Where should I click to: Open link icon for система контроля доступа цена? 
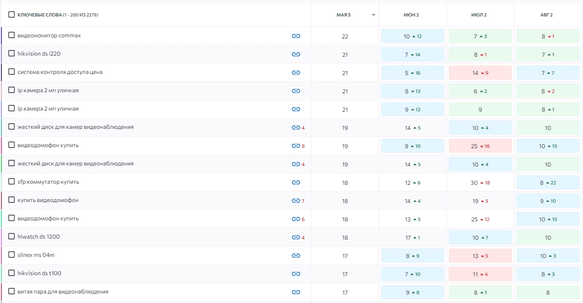click(296, 72)
